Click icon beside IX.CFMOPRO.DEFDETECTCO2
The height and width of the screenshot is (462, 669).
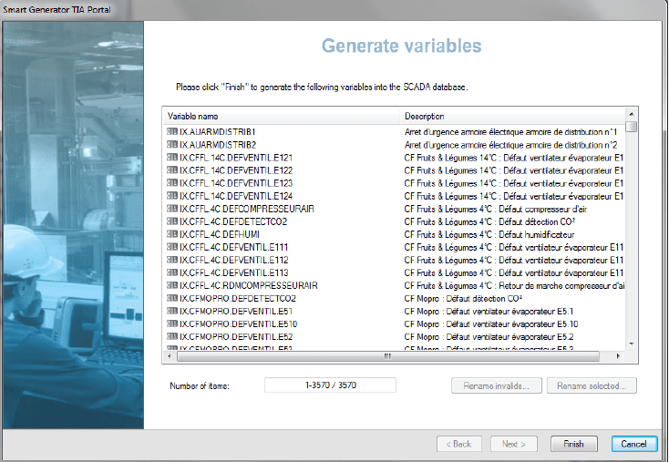(172, 298)
